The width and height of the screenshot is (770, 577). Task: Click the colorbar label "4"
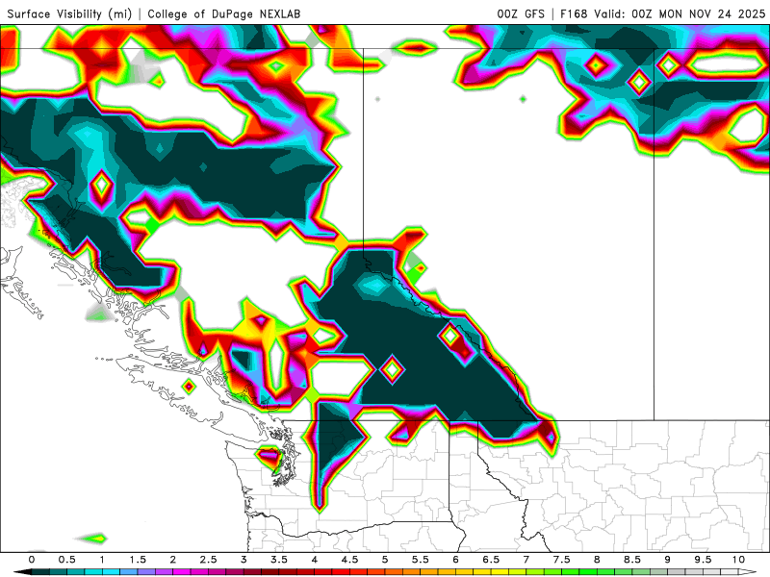[315, 560]
